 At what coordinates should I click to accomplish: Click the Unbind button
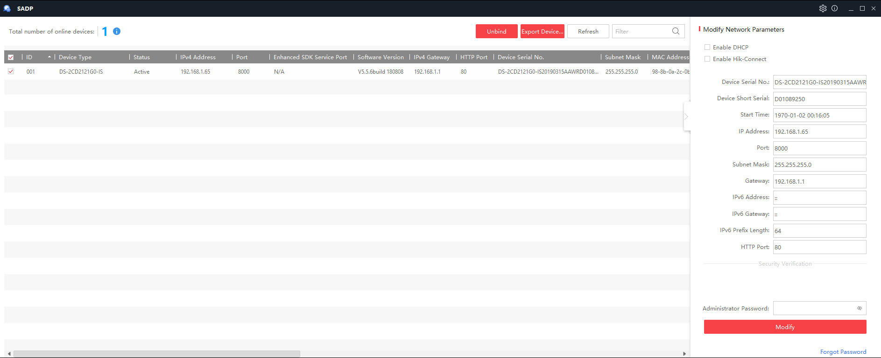click(x=496, y=31)
